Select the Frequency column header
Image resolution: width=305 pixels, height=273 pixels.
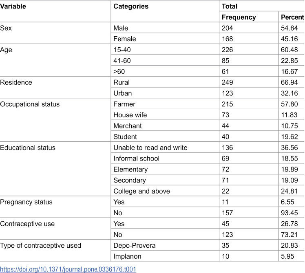point(239,17)
